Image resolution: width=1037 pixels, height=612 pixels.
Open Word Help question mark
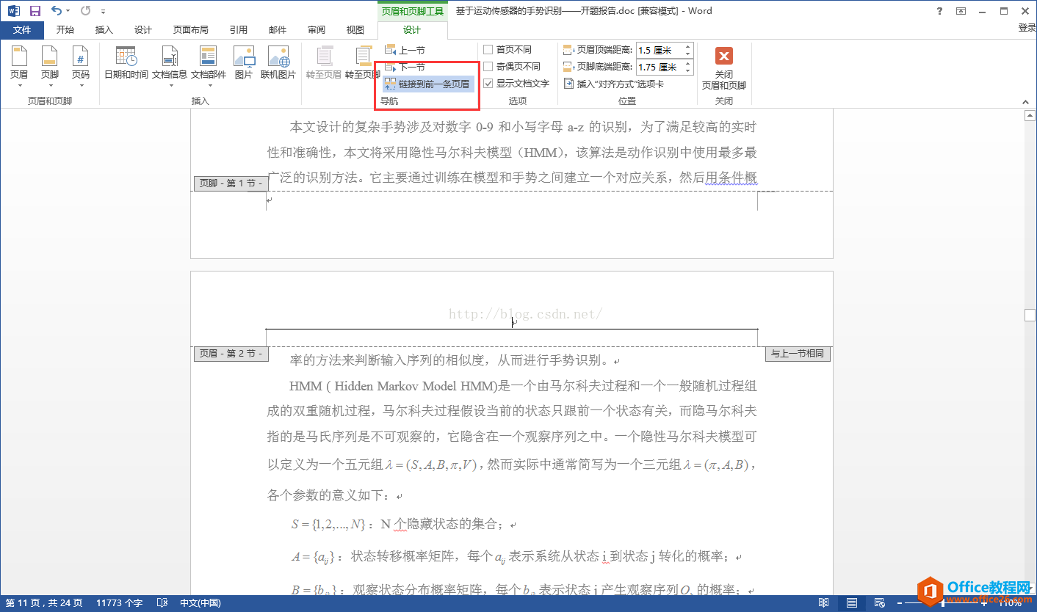[x=940, y=11]
